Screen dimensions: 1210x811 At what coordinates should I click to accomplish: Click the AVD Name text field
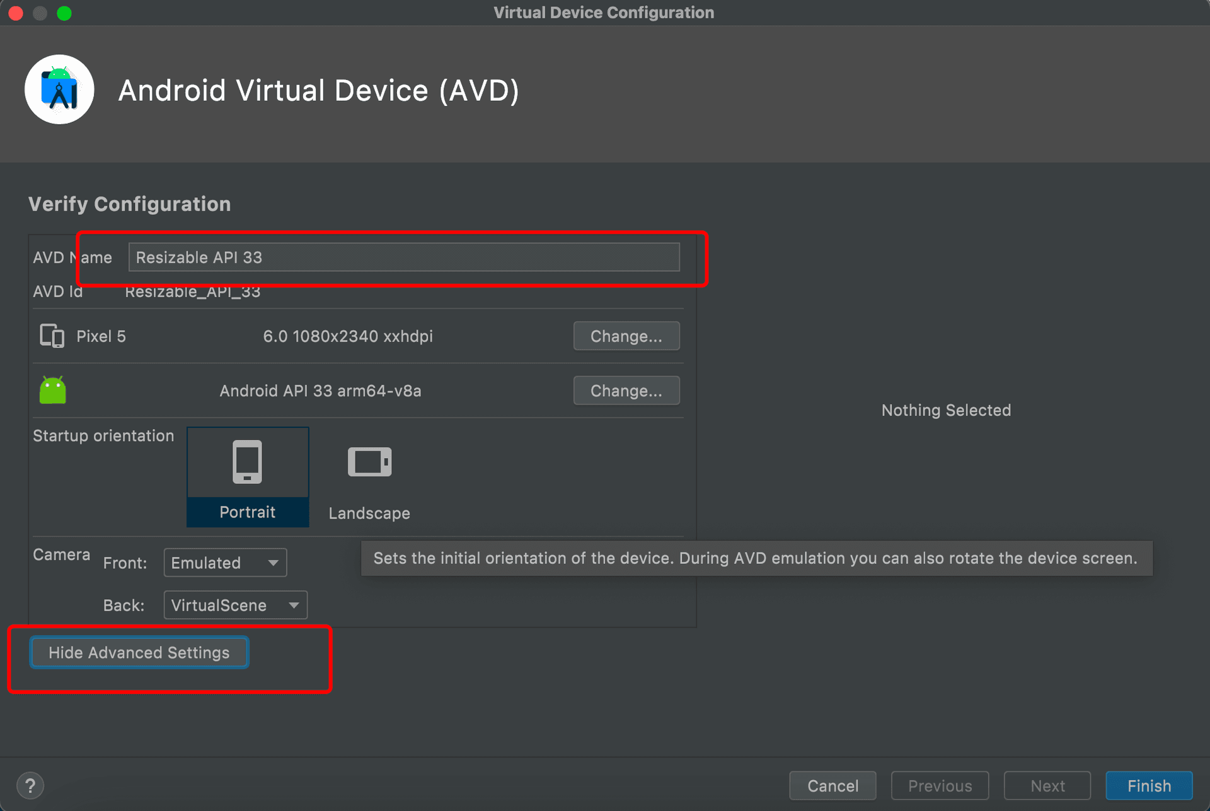(404, 257)
